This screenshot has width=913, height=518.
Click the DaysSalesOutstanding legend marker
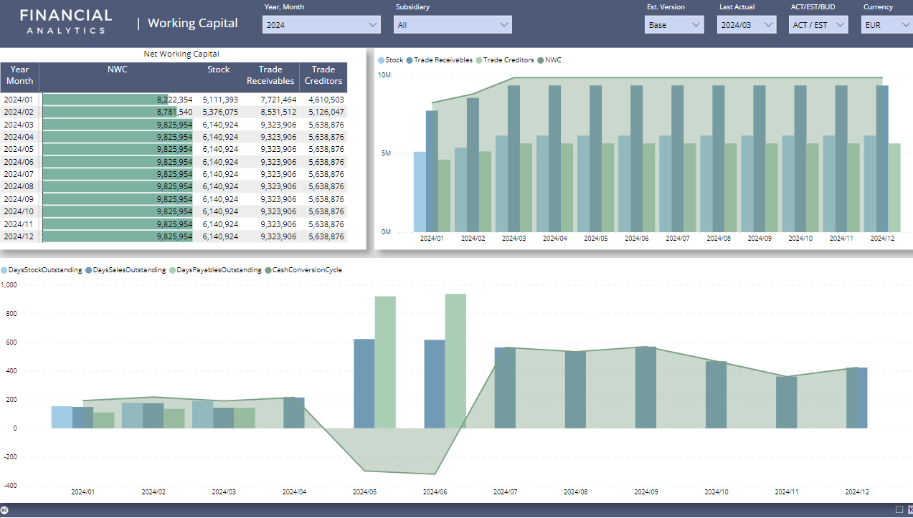coord(89,270)
